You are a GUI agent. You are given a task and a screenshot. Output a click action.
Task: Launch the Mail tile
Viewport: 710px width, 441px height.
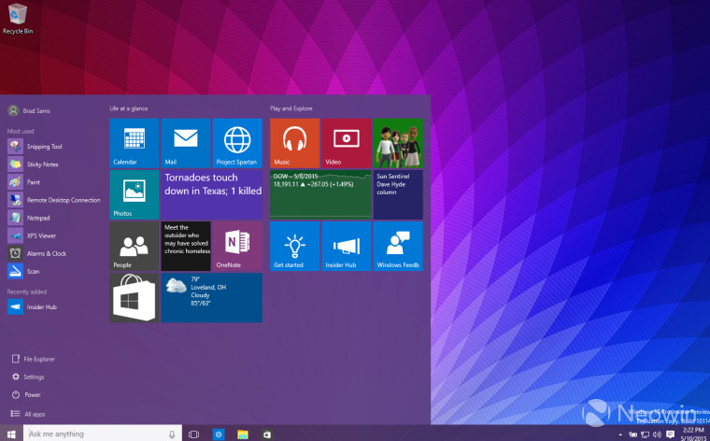coord(186,143)
